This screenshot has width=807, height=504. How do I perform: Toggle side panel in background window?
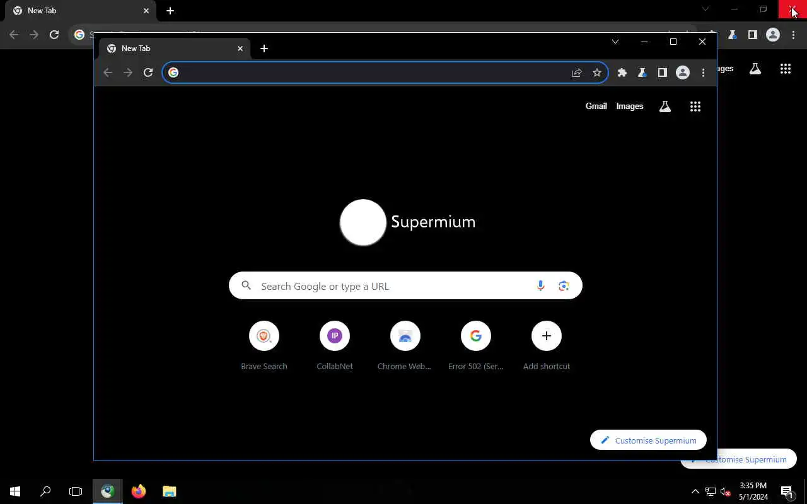[752, 35]
